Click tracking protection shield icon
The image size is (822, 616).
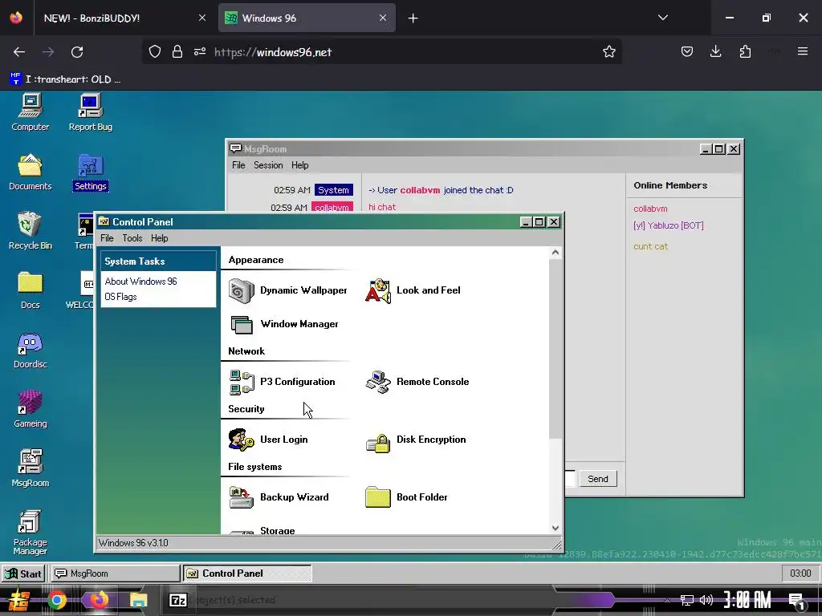click(155, 52)
